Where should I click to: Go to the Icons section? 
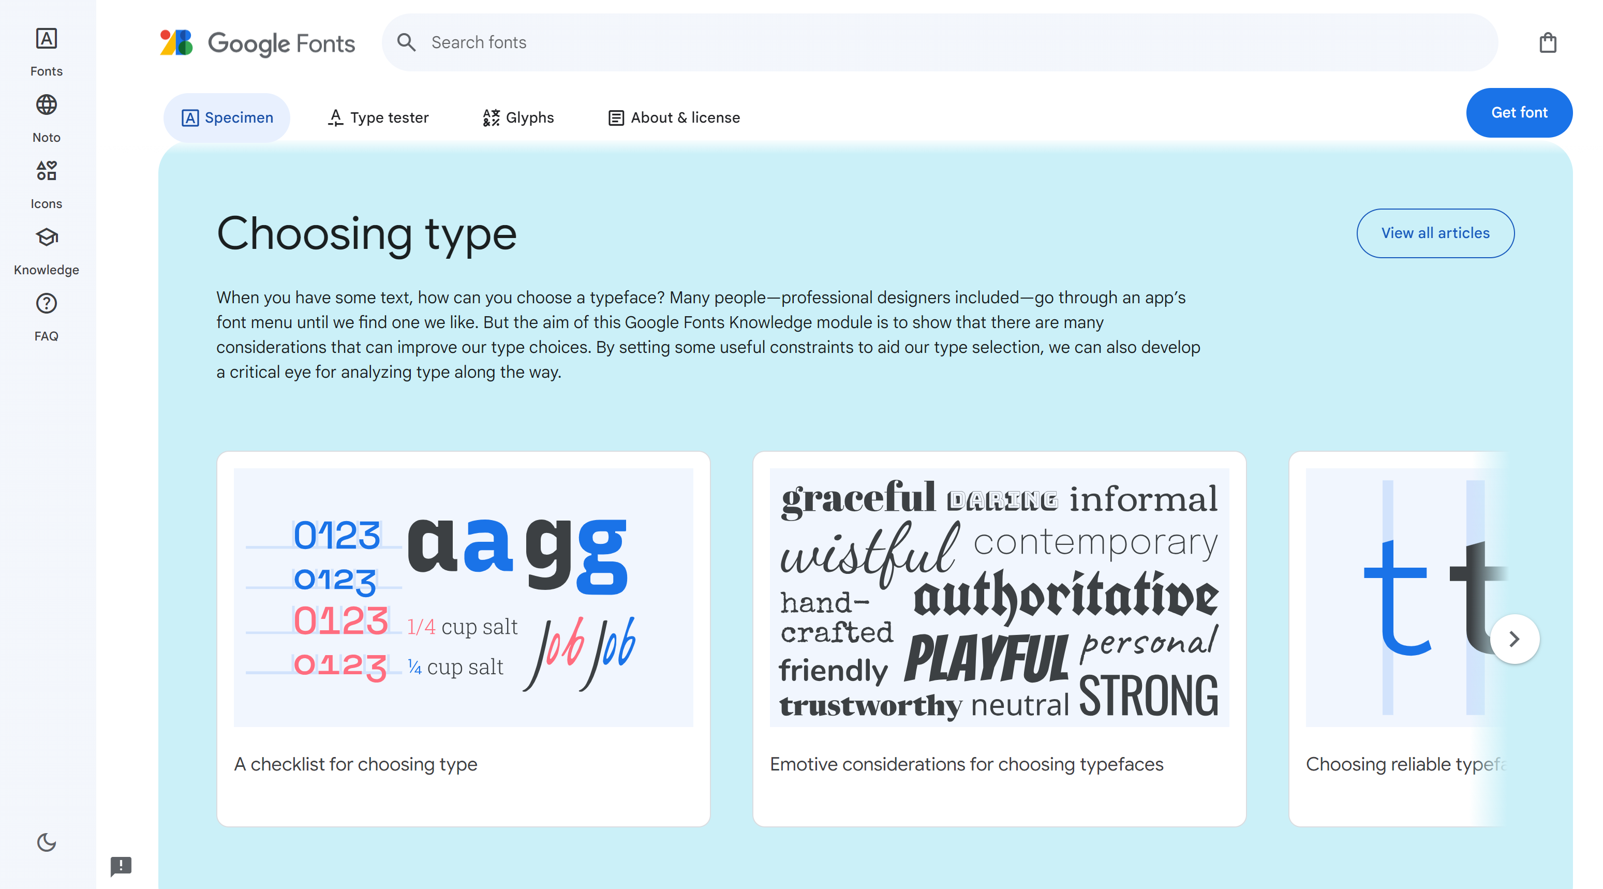[x=46, y=184]
